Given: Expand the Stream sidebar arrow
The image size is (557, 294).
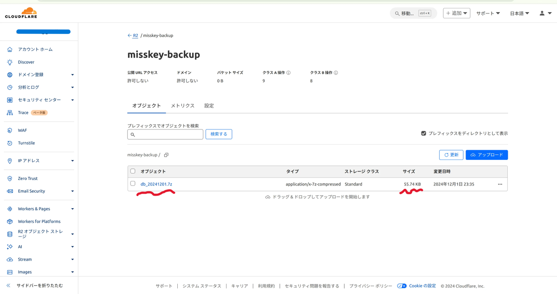Looking at the screenshot, I should (x=72, y=260).
